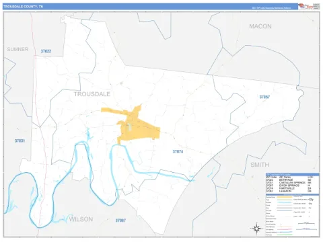Click the ZIP Name column header
This screenshot has height=242, width=323.
pos(285,177)
